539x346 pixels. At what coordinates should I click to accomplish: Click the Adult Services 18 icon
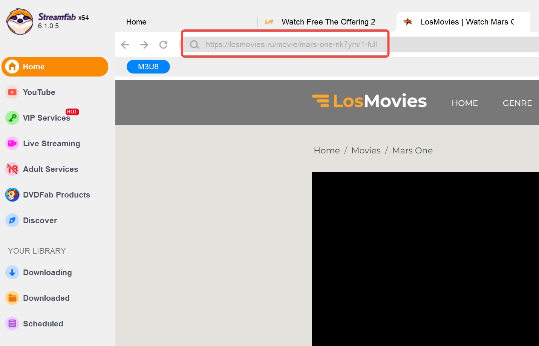12,169
